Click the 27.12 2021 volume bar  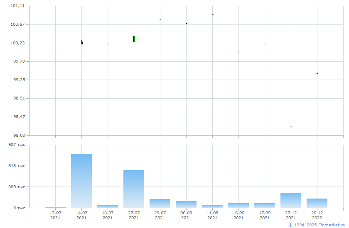tap(291, 200)
